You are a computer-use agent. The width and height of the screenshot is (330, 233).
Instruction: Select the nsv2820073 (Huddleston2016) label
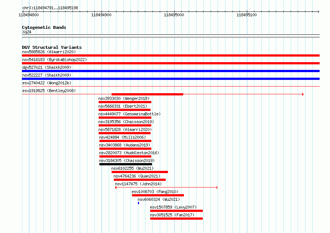pyautogui.click(x=129, y=153)
